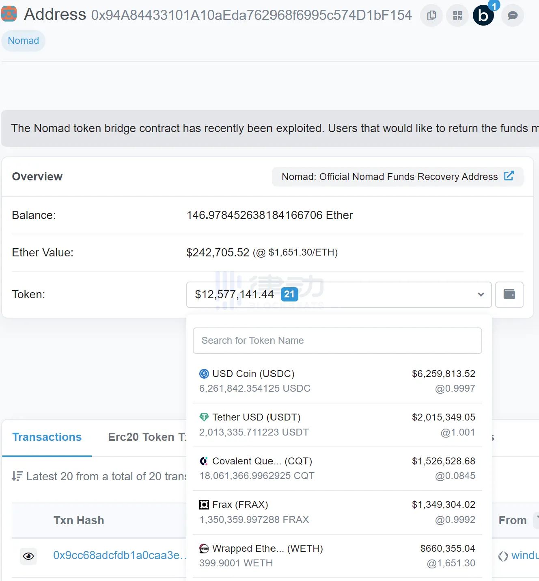Click the address identicon at top left

(9, 14)
